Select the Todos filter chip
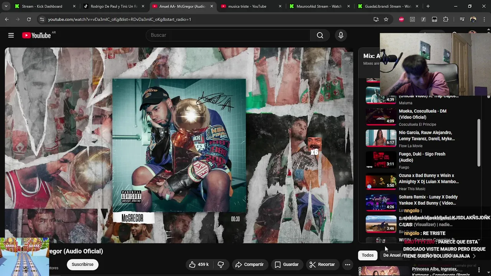Viewport: 491px width, 276px height. [367, 255]
